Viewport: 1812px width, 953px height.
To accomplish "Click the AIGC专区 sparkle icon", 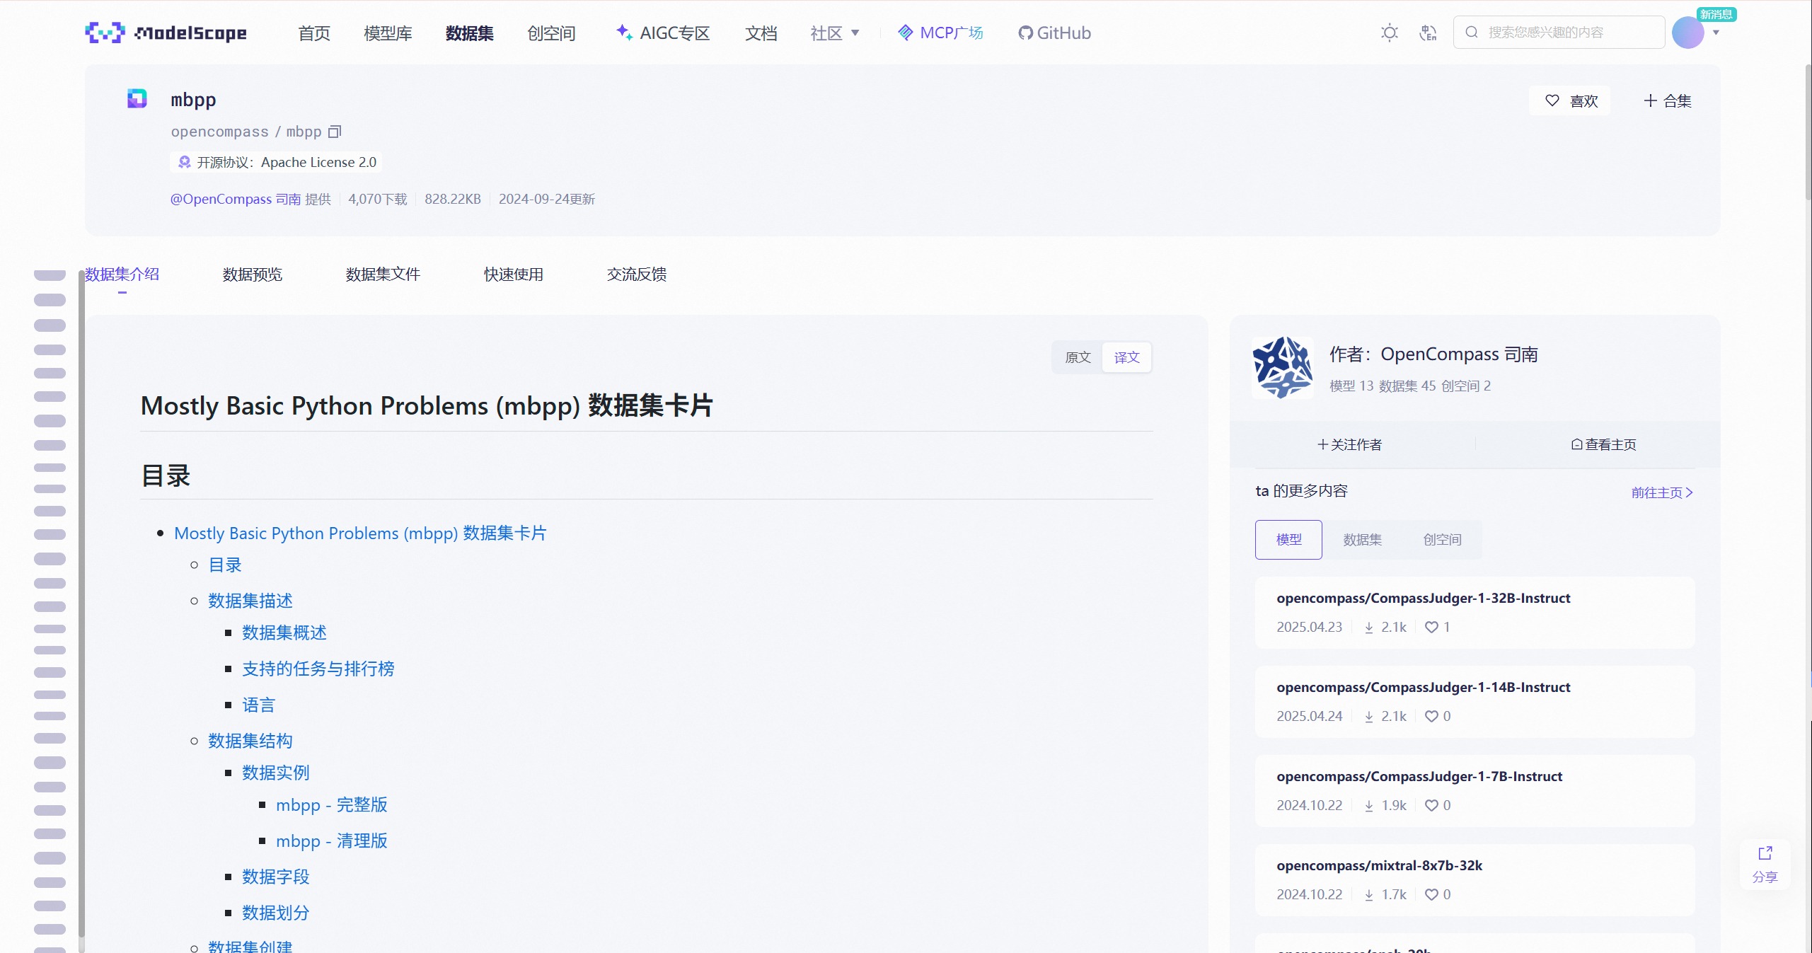I will tap(624, 33).
